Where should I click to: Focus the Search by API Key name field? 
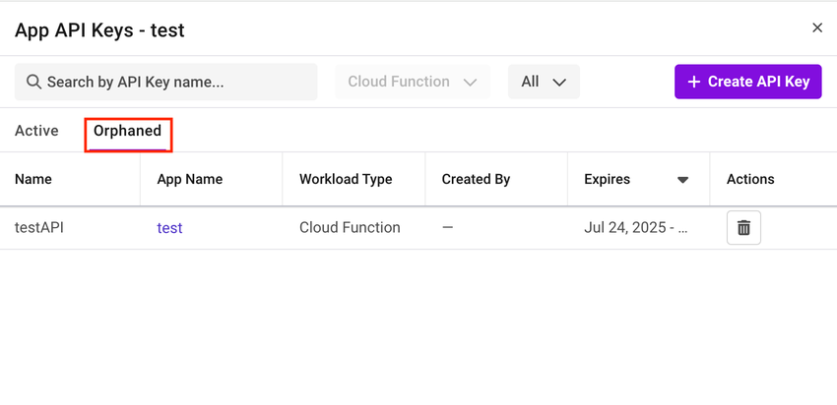click(x=177, y=82)
